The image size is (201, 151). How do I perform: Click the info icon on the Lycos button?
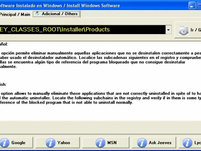coord(187,143)
